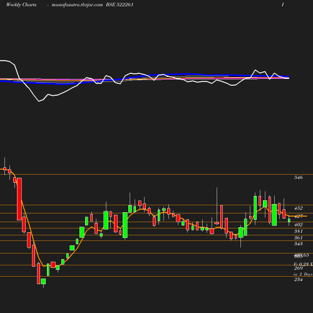Click the 427 price level label
313x313 pixels.
pyautogui.click(x=298, y=217)
